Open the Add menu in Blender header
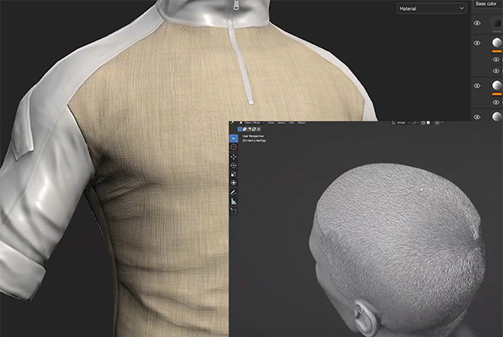This screenshot has width=503, height=337. point(291,123)
